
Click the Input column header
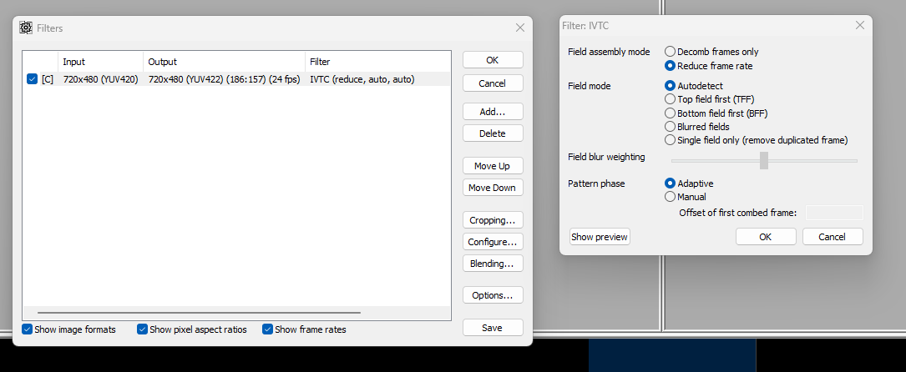click(100, 61)
